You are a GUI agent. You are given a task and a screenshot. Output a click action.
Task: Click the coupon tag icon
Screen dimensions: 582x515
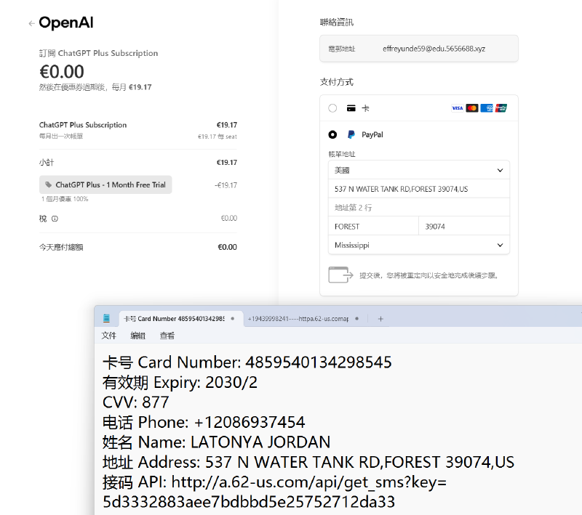click(x=48, y=184)
